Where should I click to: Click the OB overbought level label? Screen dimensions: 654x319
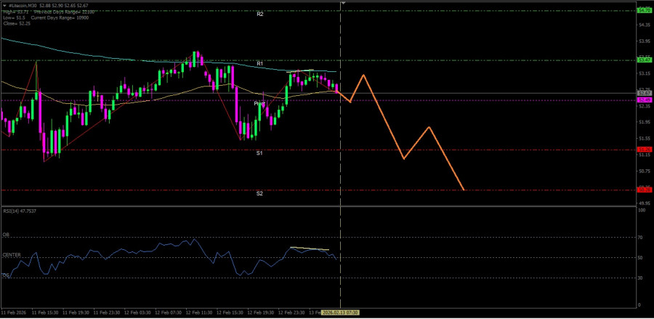[x=6, y=235]
